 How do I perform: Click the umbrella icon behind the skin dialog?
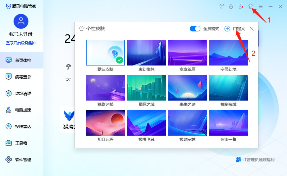pos(68,67)
